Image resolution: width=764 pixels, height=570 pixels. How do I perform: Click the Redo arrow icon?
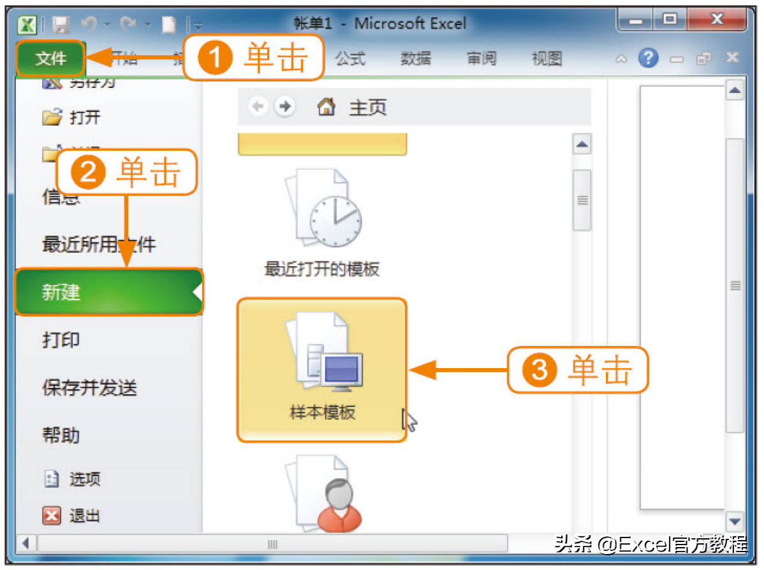(129, 24)
